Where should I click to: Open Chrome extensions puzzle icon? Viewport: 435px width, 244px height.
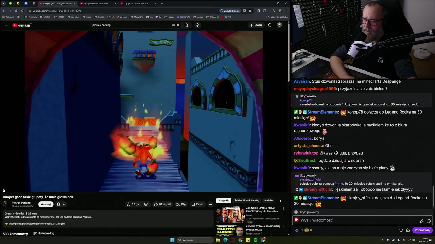click(x=265, y=11)
